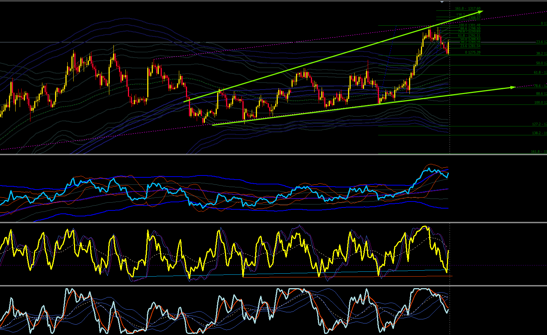The height and width of the screenshot is (335, 547).
Task: Select the Fibonacci label "161.8 - 1317.60"
Action: (x=468, y=9)
